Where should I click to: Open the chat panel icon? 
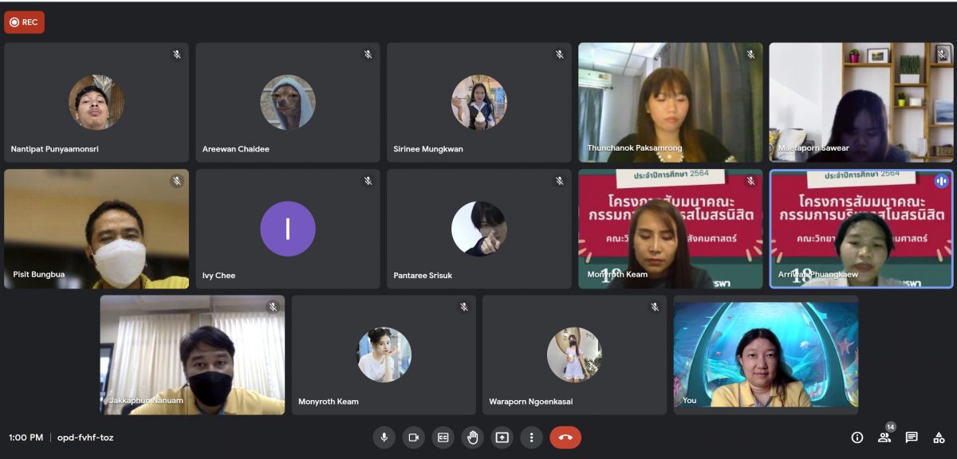912,437
